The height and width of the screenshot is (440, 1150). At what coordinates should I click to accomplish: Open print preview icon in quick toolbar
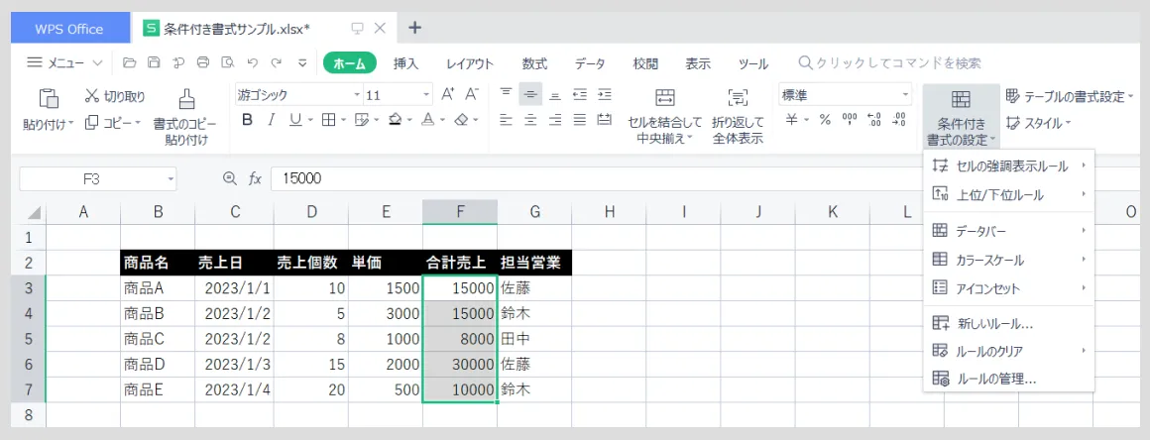tap(228, 63)
